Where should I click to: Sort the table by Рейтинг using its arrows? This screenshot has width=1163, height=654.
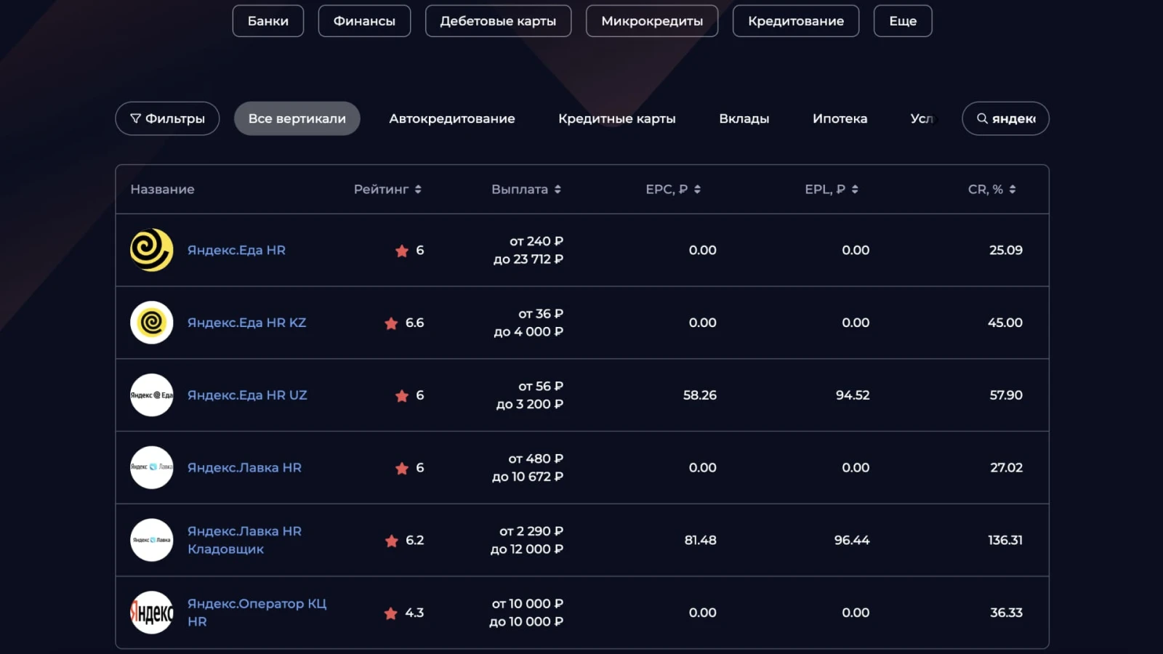click(x=419, y=189)
